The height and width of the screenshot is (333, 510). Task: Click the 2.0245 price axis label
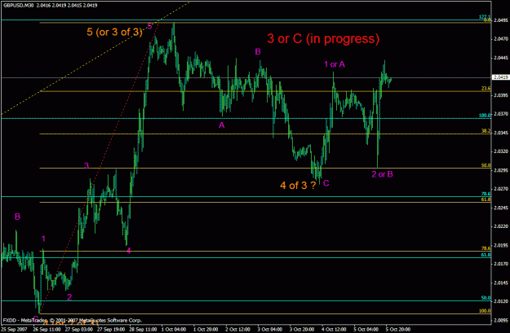pyautogui.click(x=499, y=208)
